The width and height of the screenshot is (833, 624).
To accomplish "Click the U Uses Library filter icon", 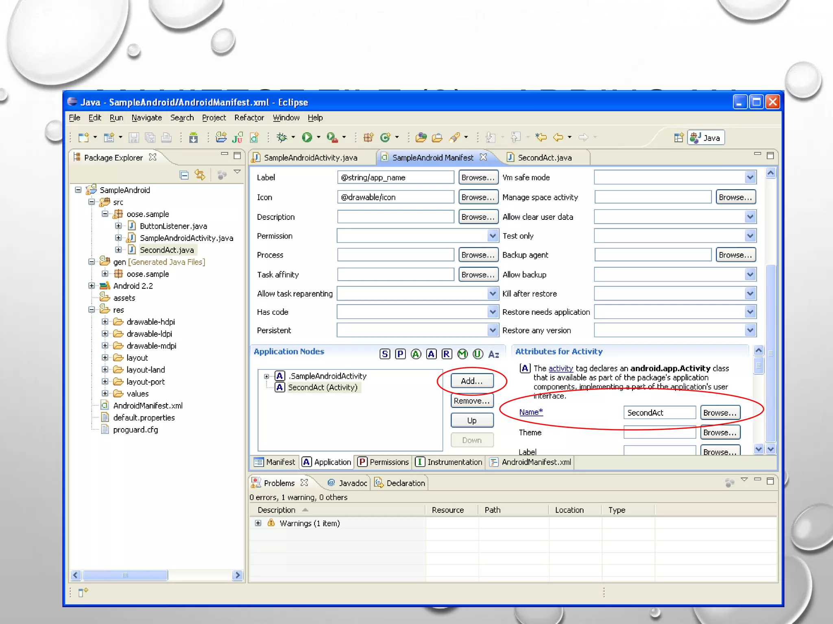I will pos(478,354).
